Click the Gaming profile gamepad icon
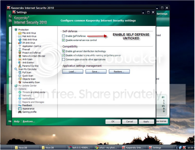This screenshot has width=195, height=150. point(20,112)
